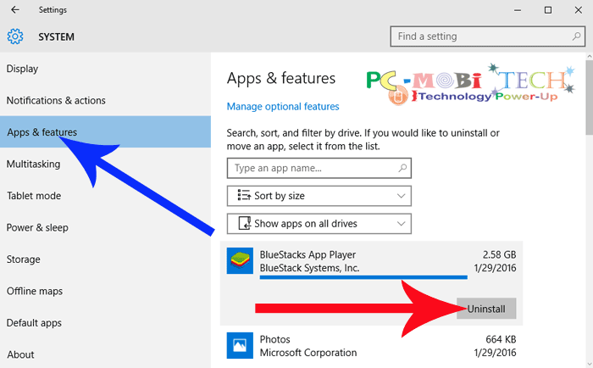Open Default apps settings
This screenshot has width=593, height=368.
pos(105,323)
